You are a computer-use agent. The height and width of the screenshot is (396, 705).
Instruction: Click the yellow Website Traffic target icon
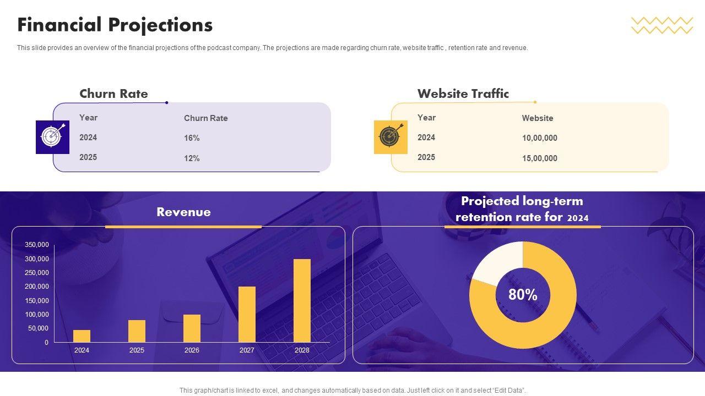(x=391, y=137)
